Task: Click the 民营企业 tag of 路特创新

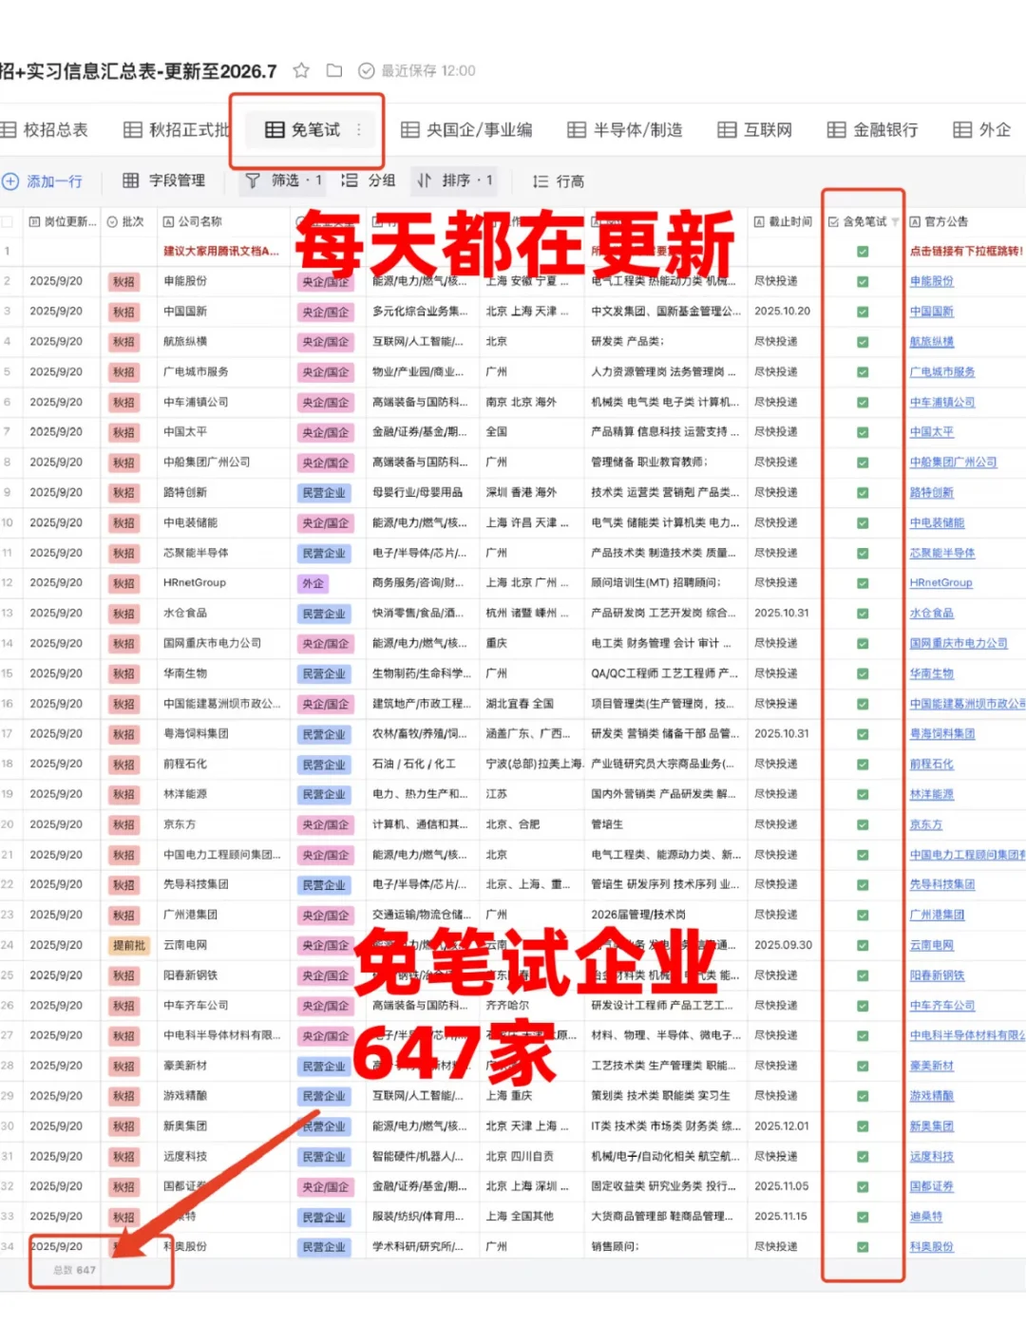Action: 325,493
